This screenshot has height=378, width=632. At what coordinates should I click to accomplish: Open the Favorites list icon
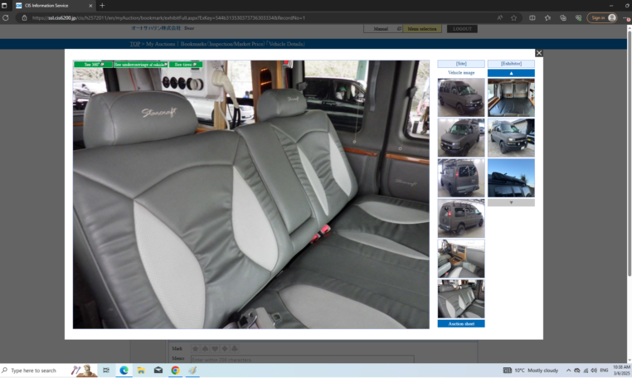(547, 17)
